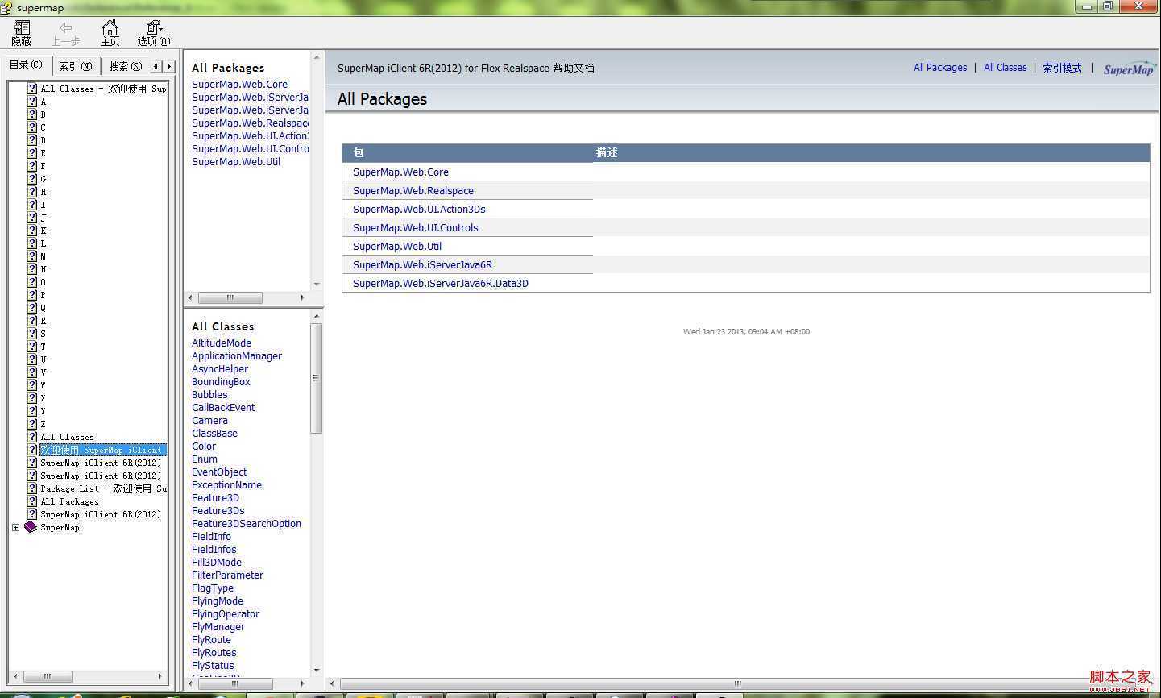The width and height of the screenshot is (1161, 698).
Task: Select the help topic icon beside 'A'
Action: coord(32,102)
